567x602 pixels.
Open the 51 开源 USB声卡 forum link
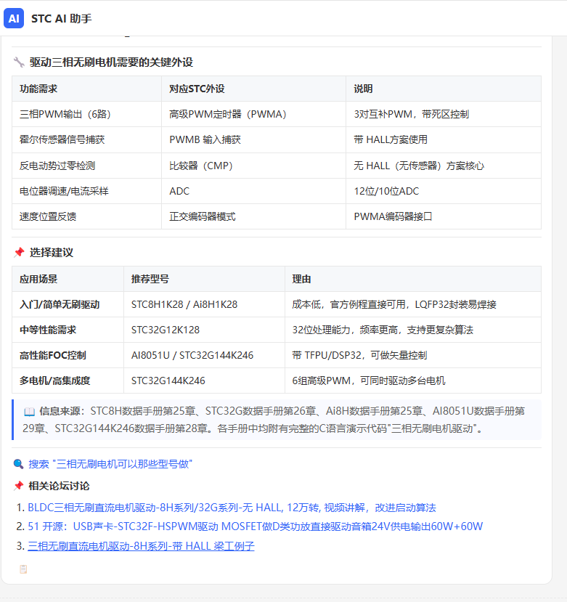click(x=256, y=526)
